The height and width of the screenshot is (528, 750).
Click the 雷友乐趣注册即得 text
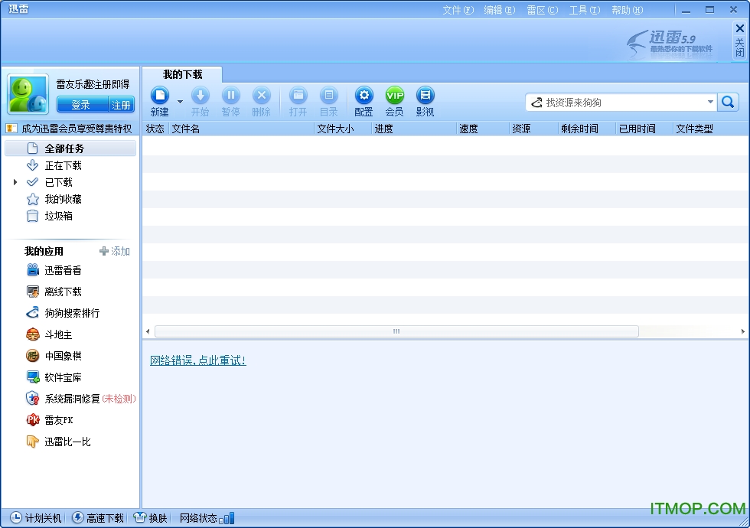93,84
